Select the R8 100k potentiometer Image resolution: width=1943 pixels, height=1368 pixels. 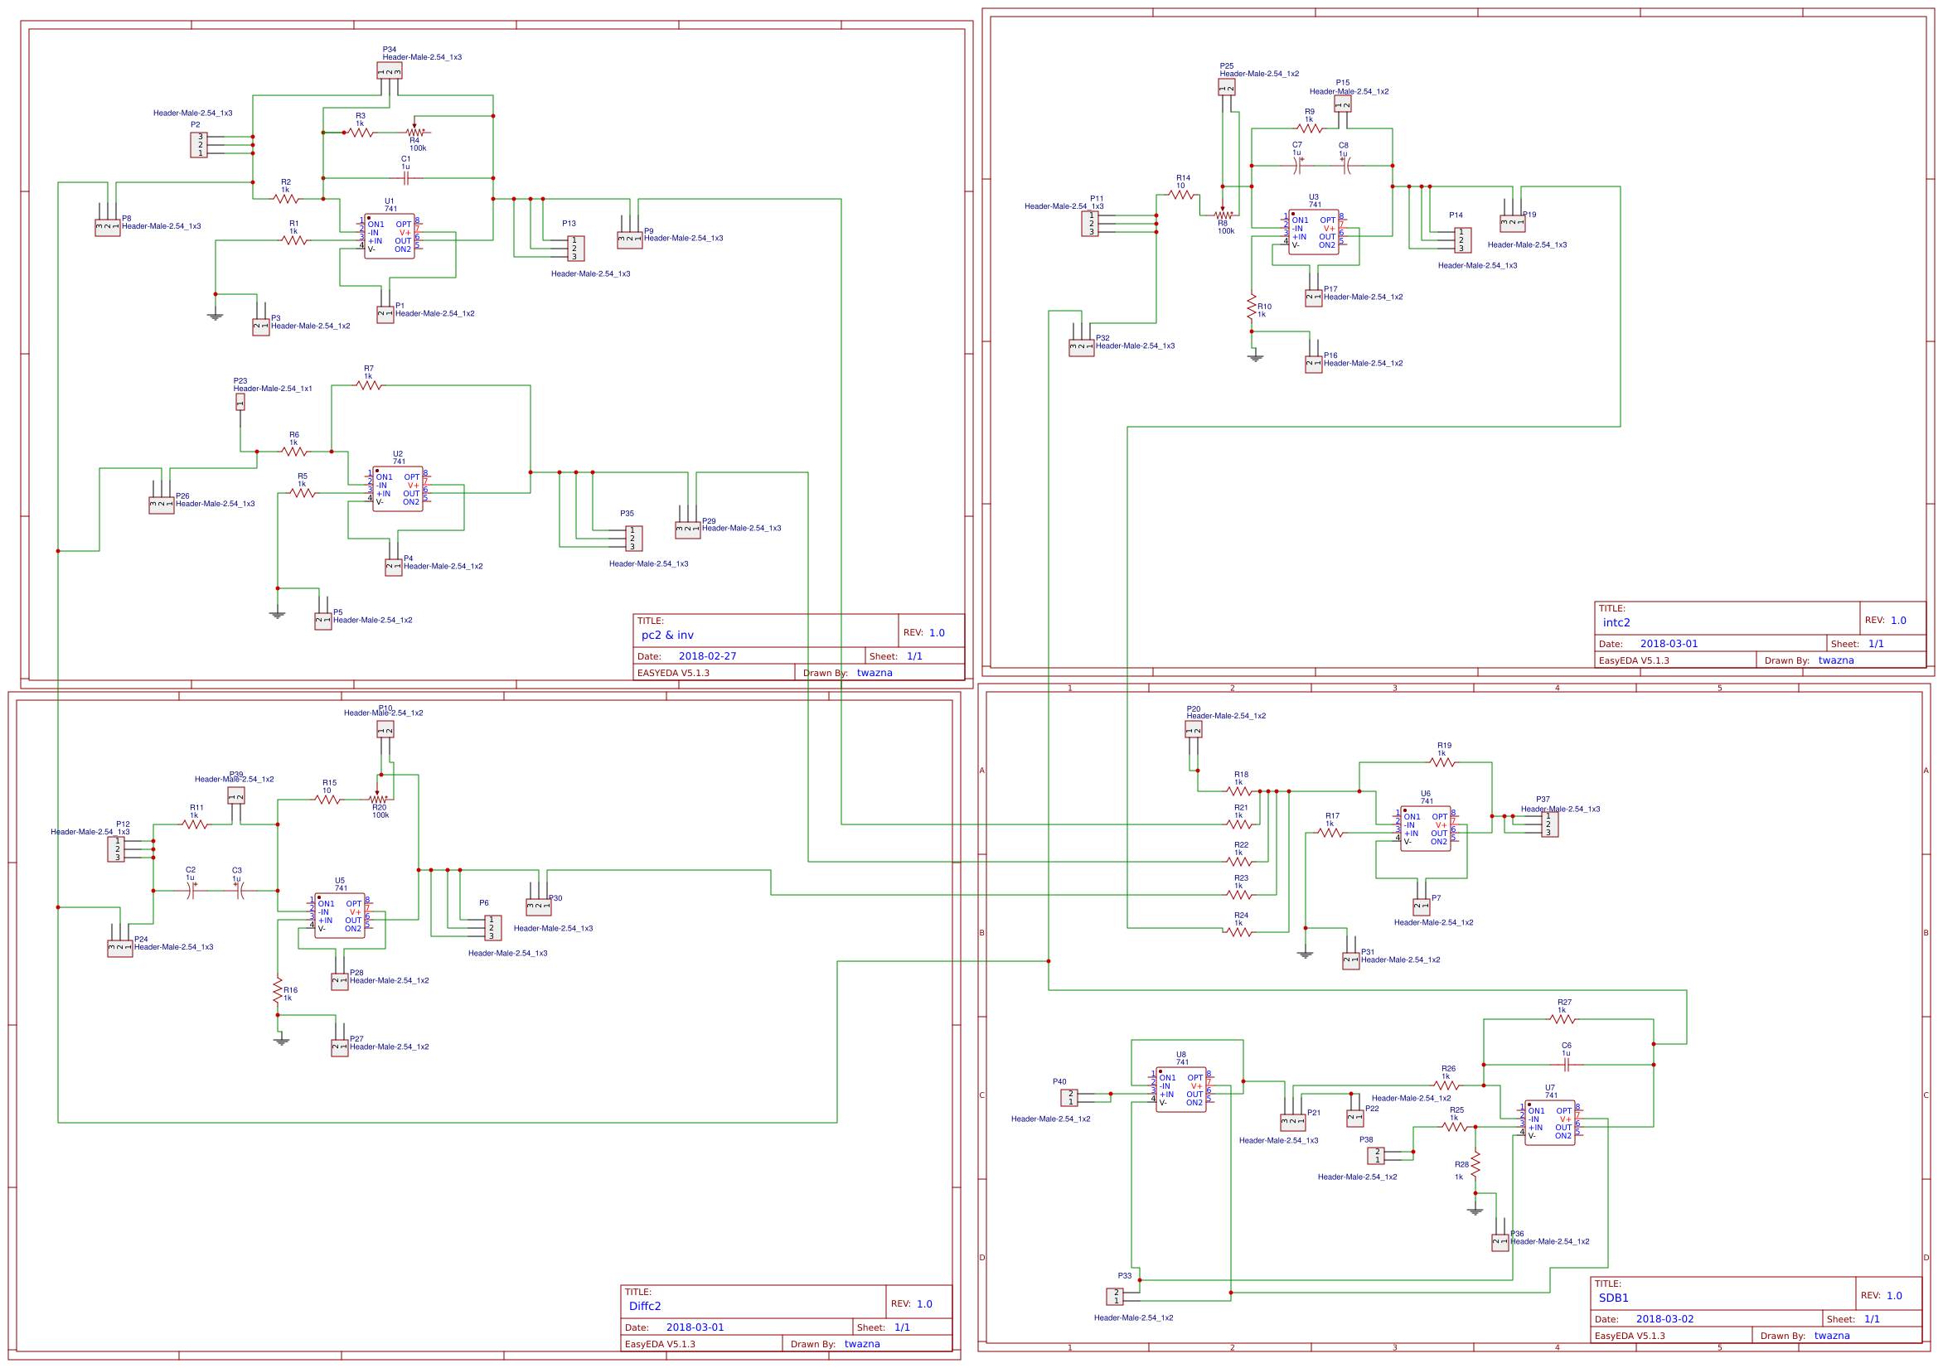click(x=1223, y=214)
